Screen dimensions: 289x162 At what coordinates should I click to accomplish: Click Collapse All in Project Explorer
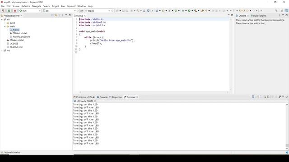52,15
